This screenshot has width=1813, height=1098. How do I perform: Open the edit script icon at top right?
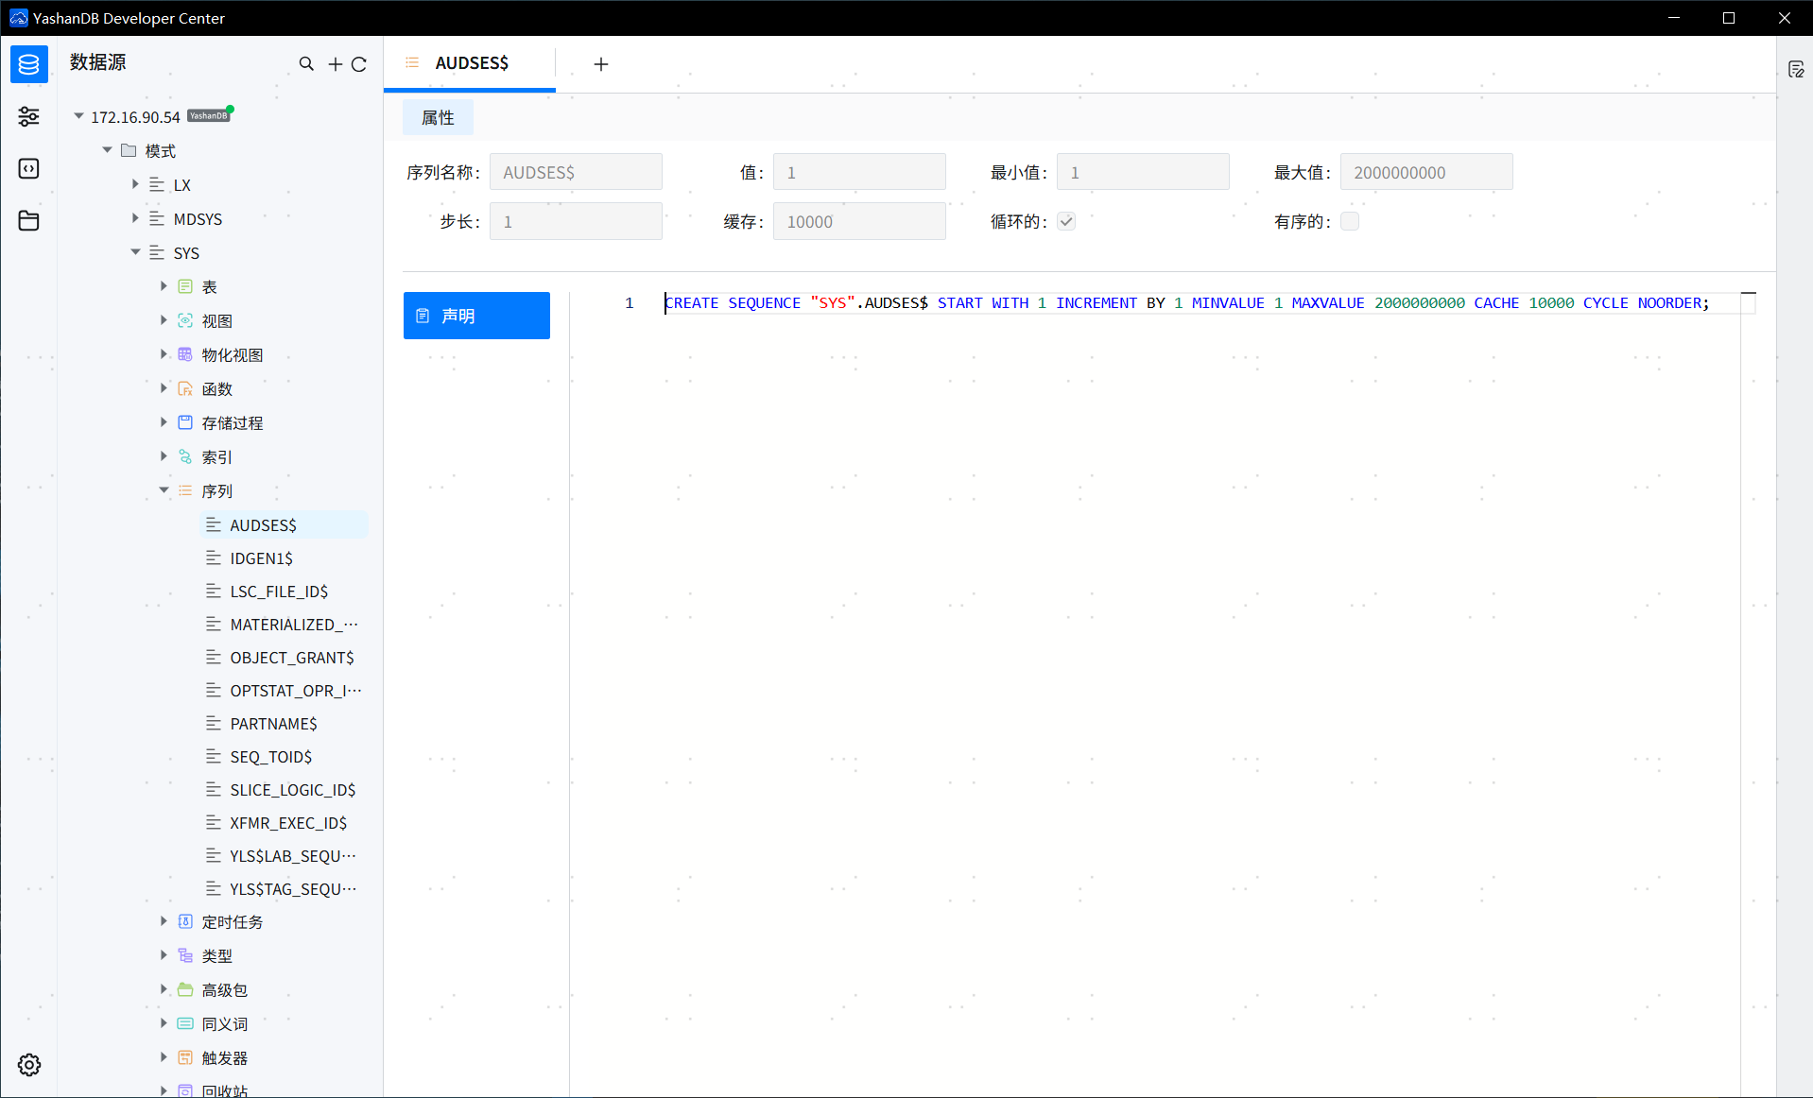tap(1797, 68)
